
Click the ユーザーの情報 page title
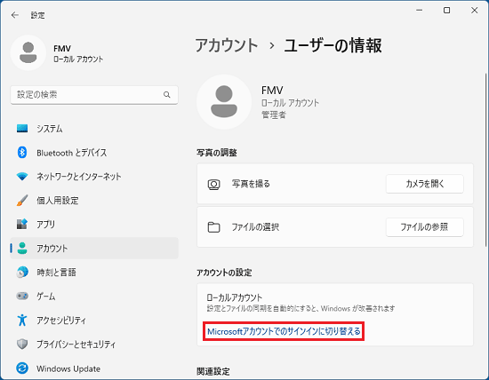click(333, 45)
